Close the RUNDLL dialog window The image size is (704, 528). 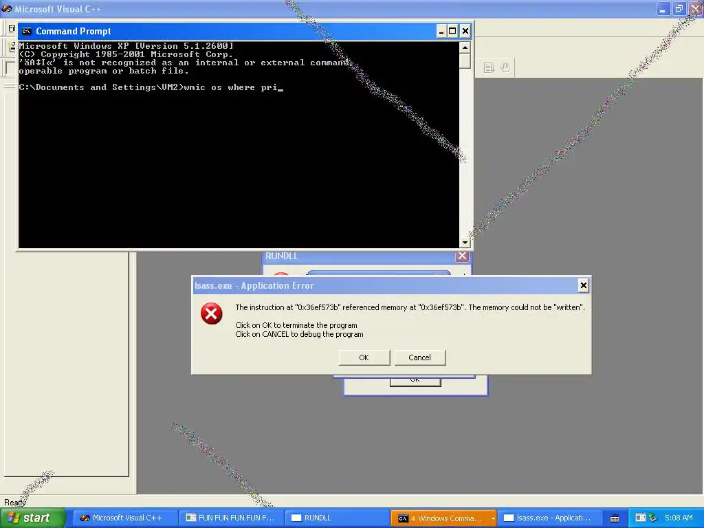click(x=462, y=256)
